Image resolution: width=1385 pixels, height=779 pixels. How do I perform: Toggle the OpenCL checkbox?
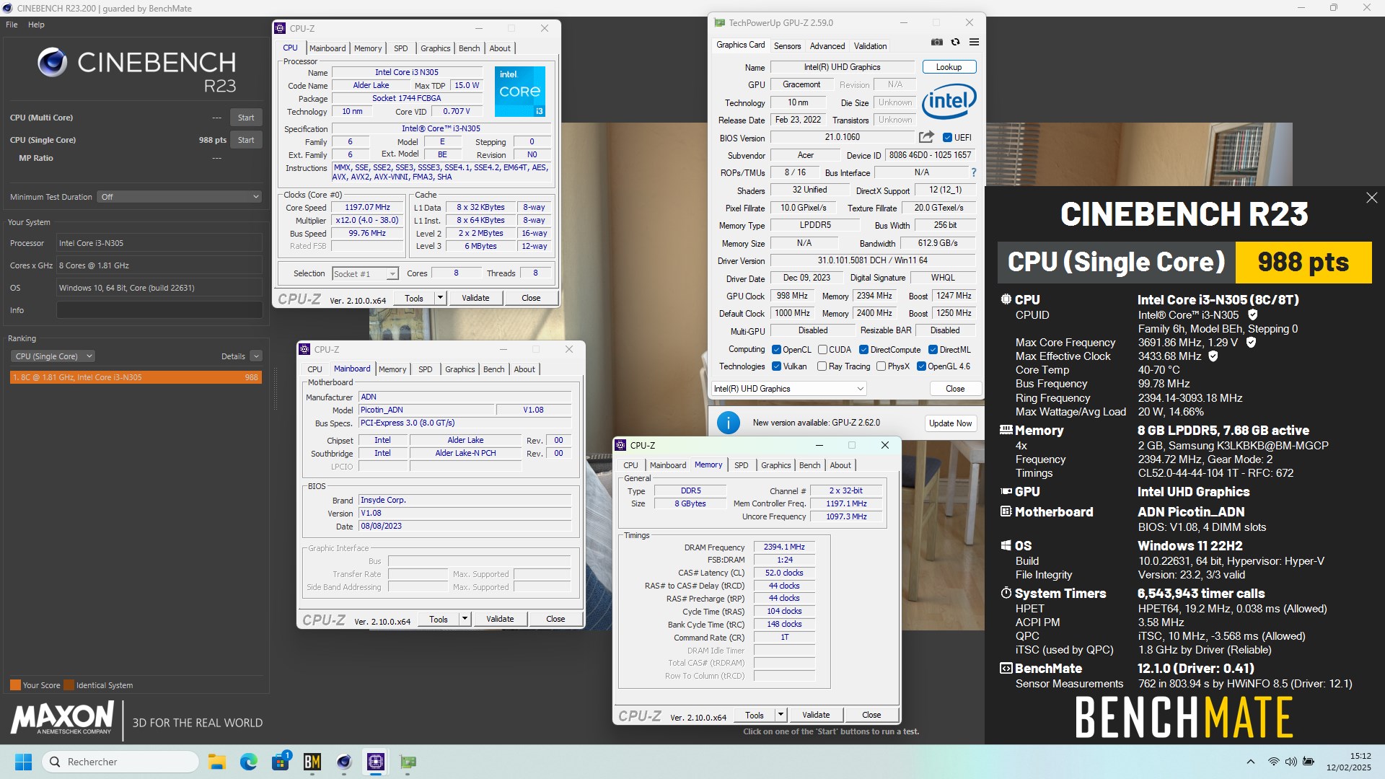pyautogui.click(x=776, y=350)
